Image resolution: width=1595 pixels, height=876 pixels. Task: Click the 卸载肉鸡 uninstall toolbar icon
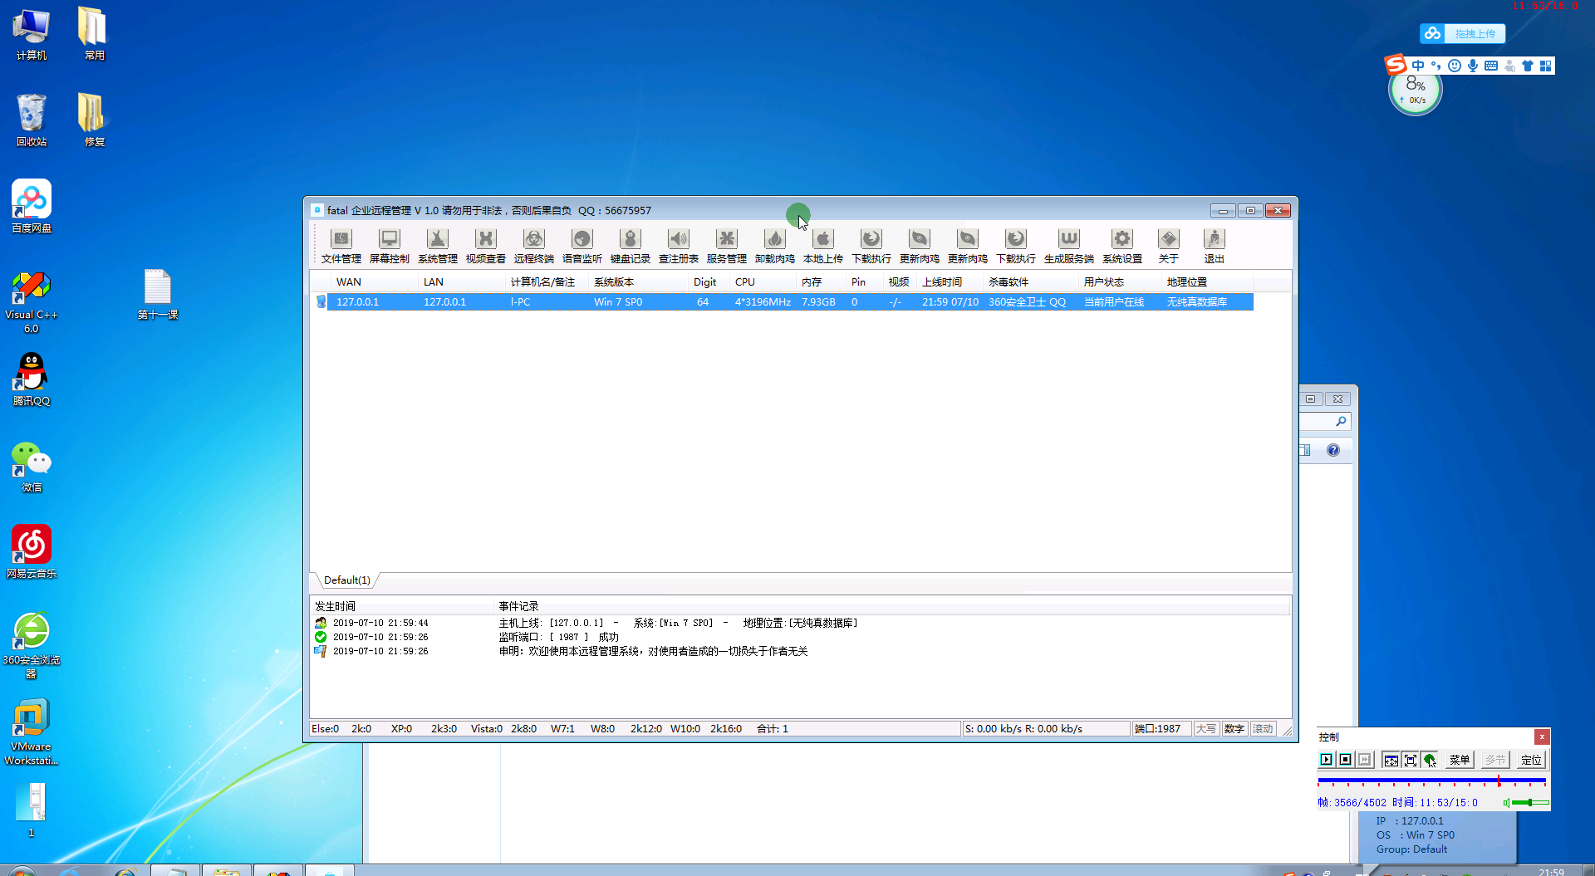(x=774, y=246)
